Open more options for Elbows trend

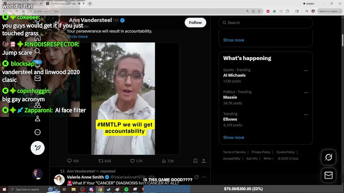coord(306,115)
